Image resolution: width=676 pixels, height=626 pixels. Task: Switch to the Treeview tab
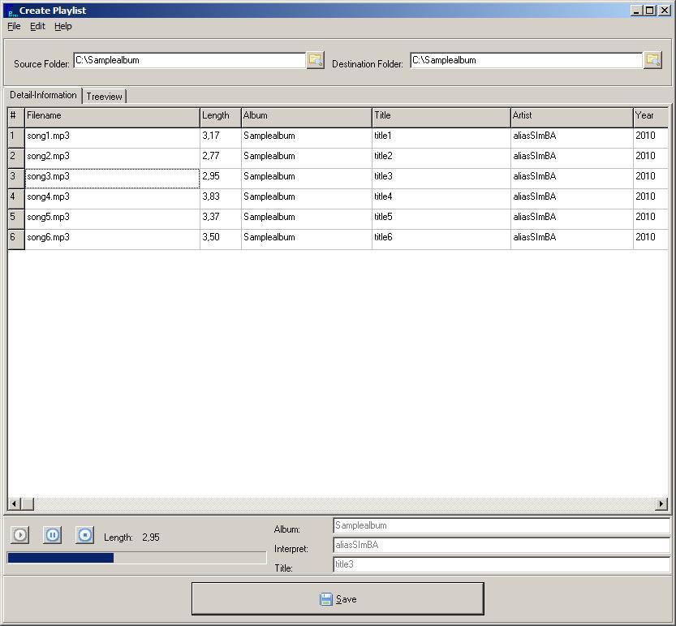coord(105,97)
